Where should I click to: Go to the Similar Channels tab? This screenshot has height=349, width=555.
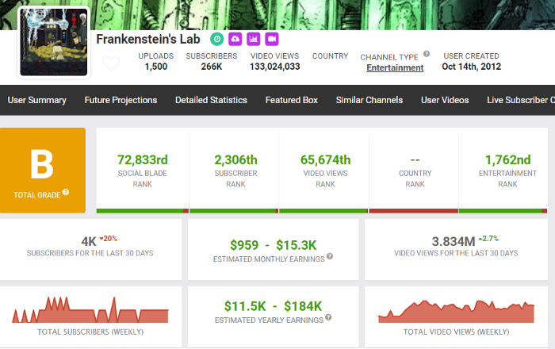click(x=369, y=100)
